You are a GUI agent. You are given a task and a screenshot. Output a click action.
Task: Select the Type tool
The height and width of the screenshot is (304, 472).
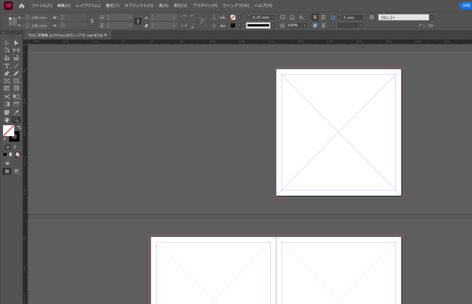coord(7,66)
